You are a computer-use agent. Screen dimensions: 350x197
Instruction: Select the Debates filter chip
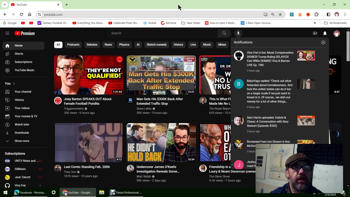click(x=92, y=45)
